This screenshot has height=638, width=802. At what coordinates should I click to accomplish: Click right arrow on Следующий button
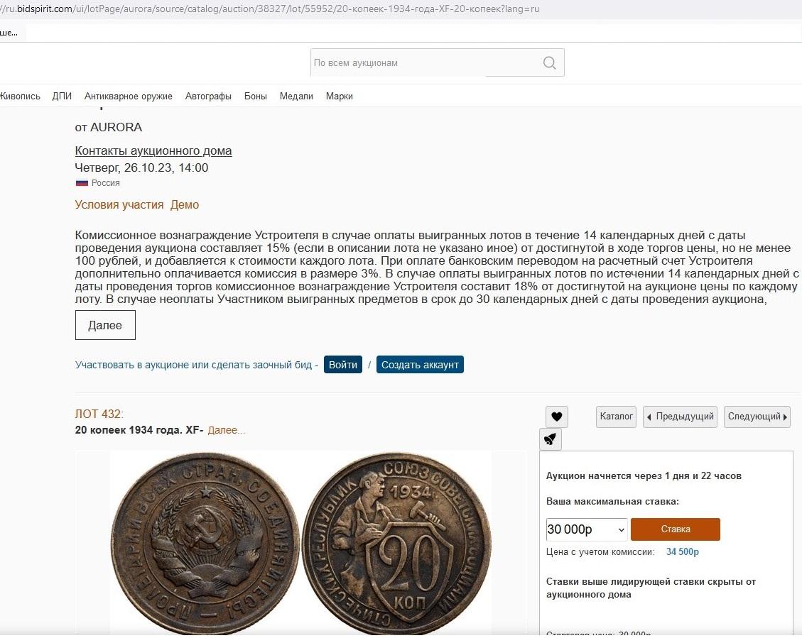785,417
